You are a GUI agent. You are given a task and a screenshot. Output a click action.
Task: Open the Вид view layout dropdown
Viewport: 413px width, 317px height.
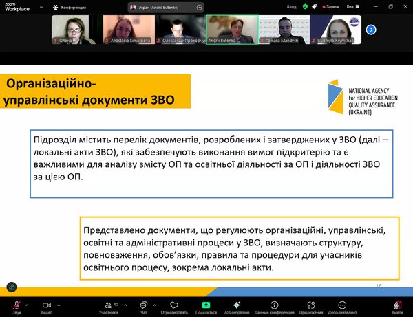click(x=352, y=6)
